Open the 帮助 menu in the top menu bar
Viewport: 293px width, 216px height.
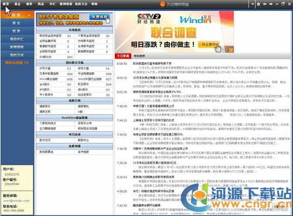click(94, 4)
